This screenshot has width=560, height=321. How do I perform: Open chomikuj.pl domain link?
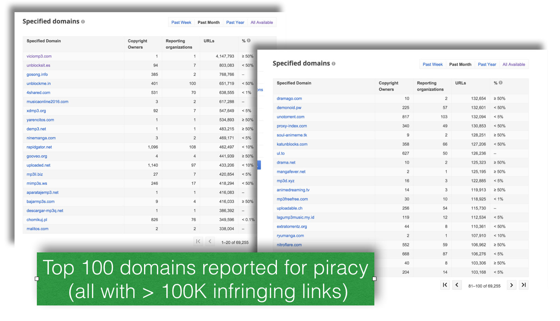37,220
